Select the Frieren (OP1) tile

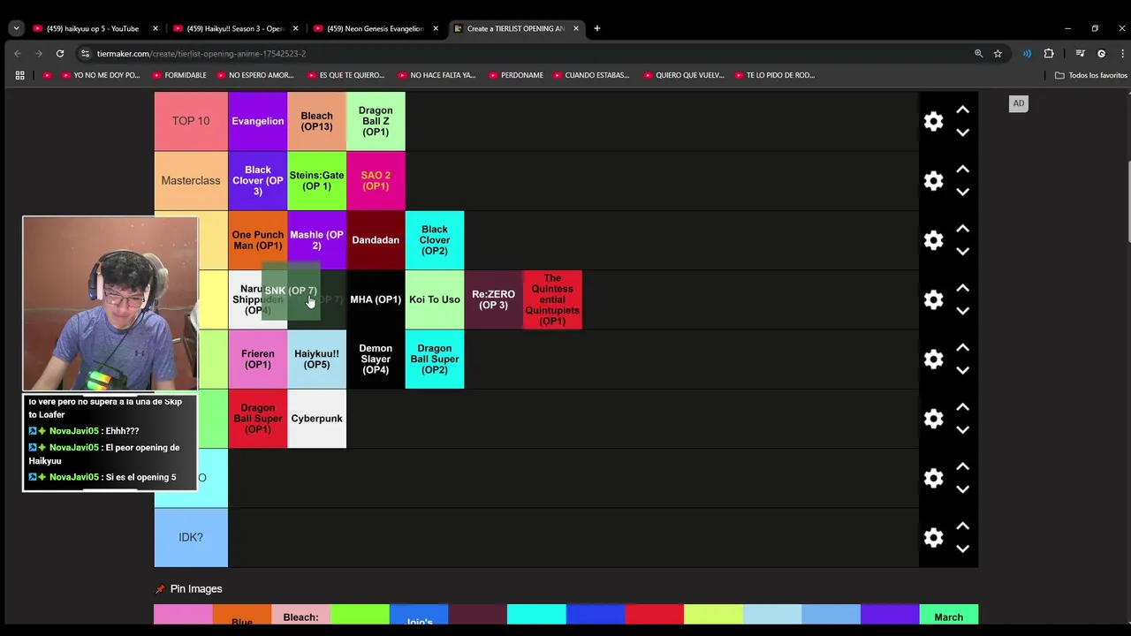(258, 360)
